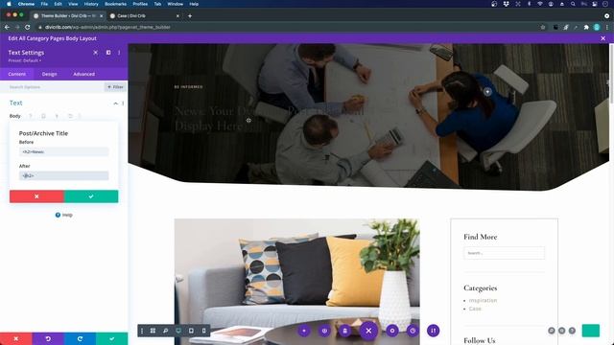This screenshot has width=614, height=345.
Task: Switch to the Advanced tab
Action: click(x=83, y=74)
